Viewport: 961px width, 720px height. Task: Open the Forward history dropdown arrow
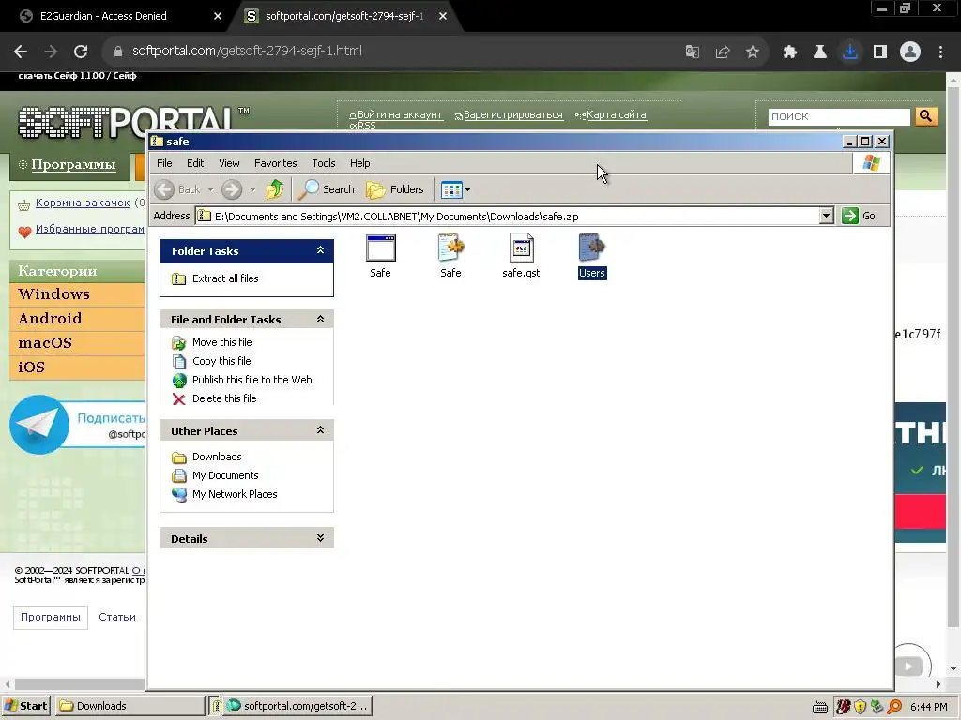click(252, 189)
